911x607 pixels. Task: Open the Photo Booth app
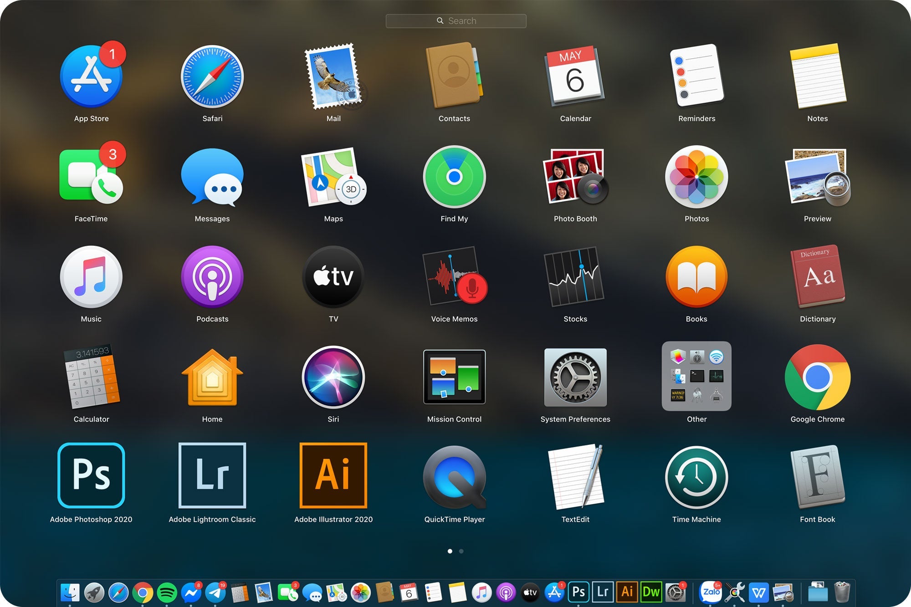tap(575, 177)
